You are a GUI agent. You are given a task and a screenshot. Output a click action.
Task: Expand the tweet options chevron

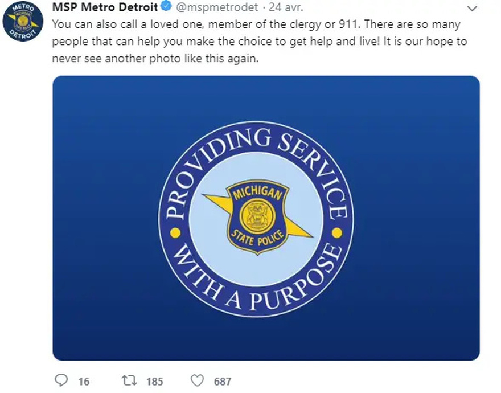click(x=472, y=9)
